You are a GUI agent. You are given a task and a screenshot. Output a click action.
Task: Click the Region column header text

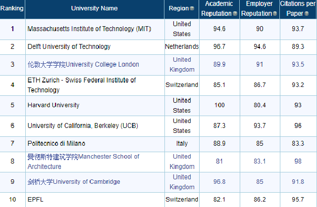(178, 8)
